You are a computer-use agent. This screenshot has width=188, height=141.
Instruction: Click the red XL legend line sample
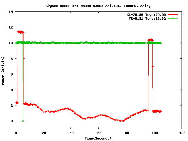pos(173,15)
